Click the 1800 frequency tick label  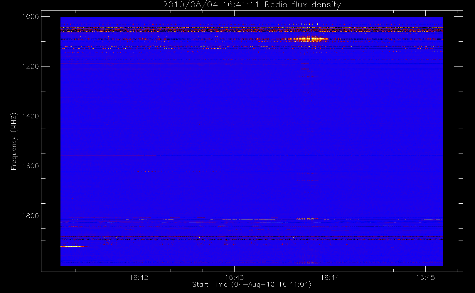coord(31,216)
